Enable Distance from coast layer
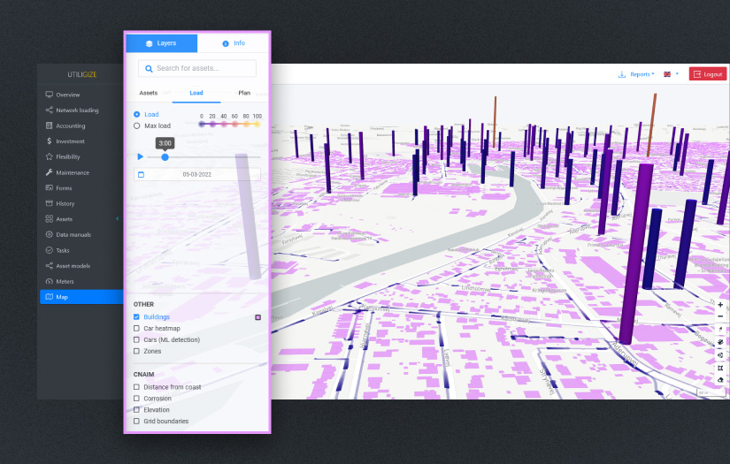 pos(136,387)
